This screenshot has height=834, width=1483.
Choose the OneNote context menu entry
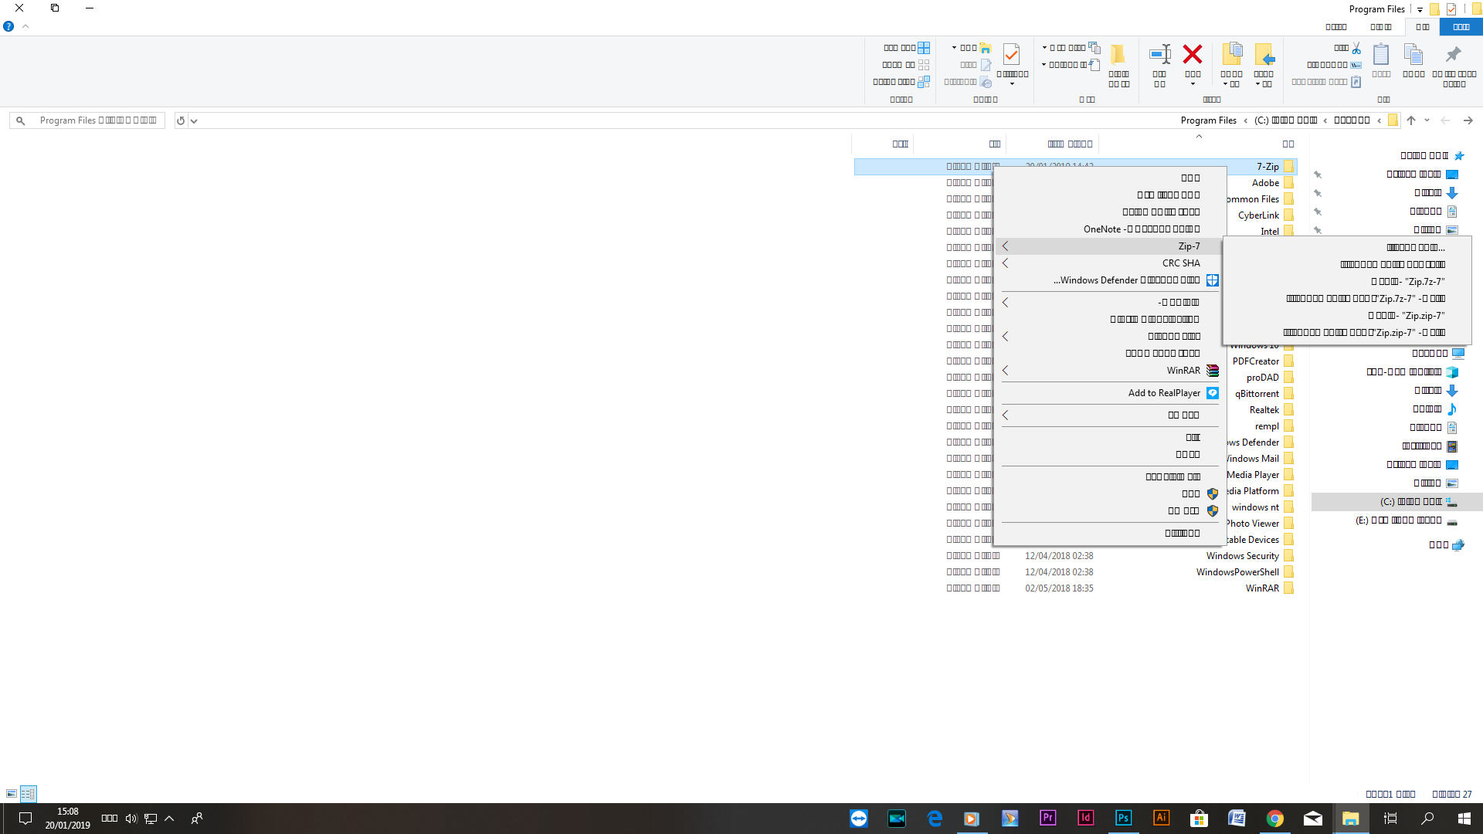1109,229
